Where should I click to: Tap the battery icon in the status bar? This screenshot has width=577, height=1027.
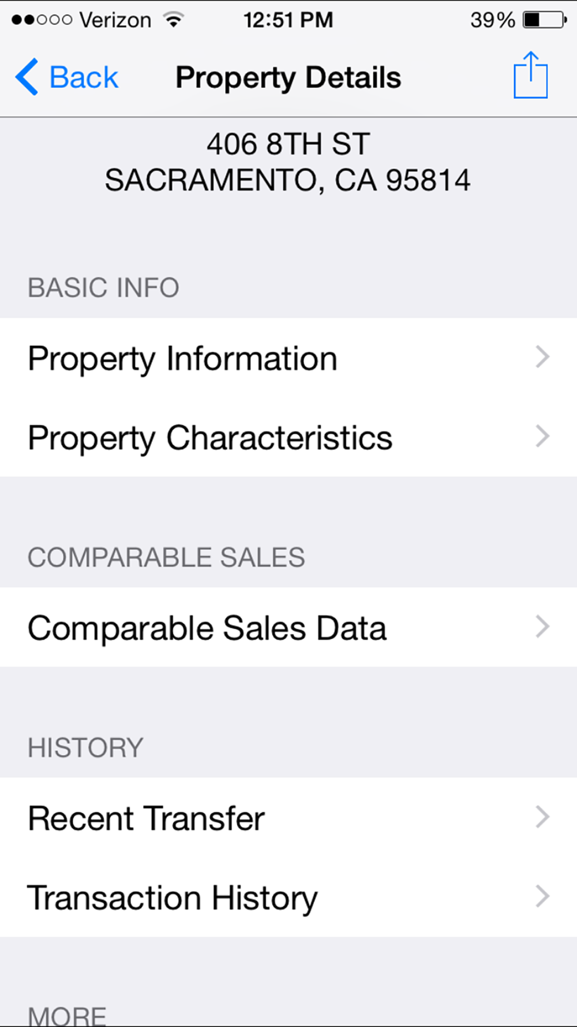pos(545,20)
